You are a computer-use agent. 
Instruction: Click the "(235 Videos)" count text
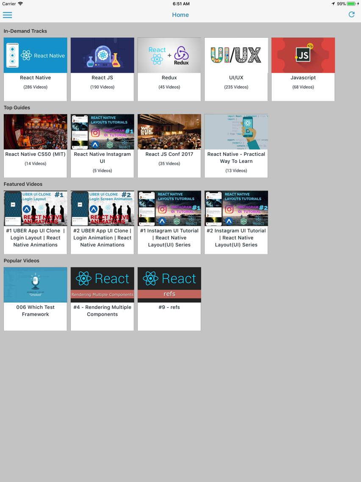[x=236, y=87]
